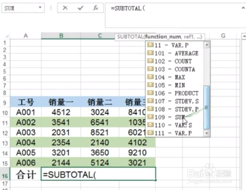Image resolution: width=246 pixels, height=190 pixels.
Task: Choose 110 - VAR.S option
Action: point(175,125)
